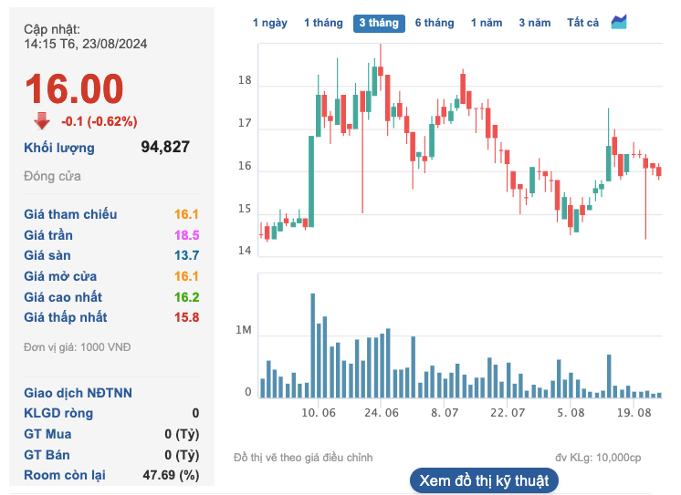The image size is (681, 495).
Task: Click the update timestamp 14:15 T6, 23/08/2024
Action: 86,45
